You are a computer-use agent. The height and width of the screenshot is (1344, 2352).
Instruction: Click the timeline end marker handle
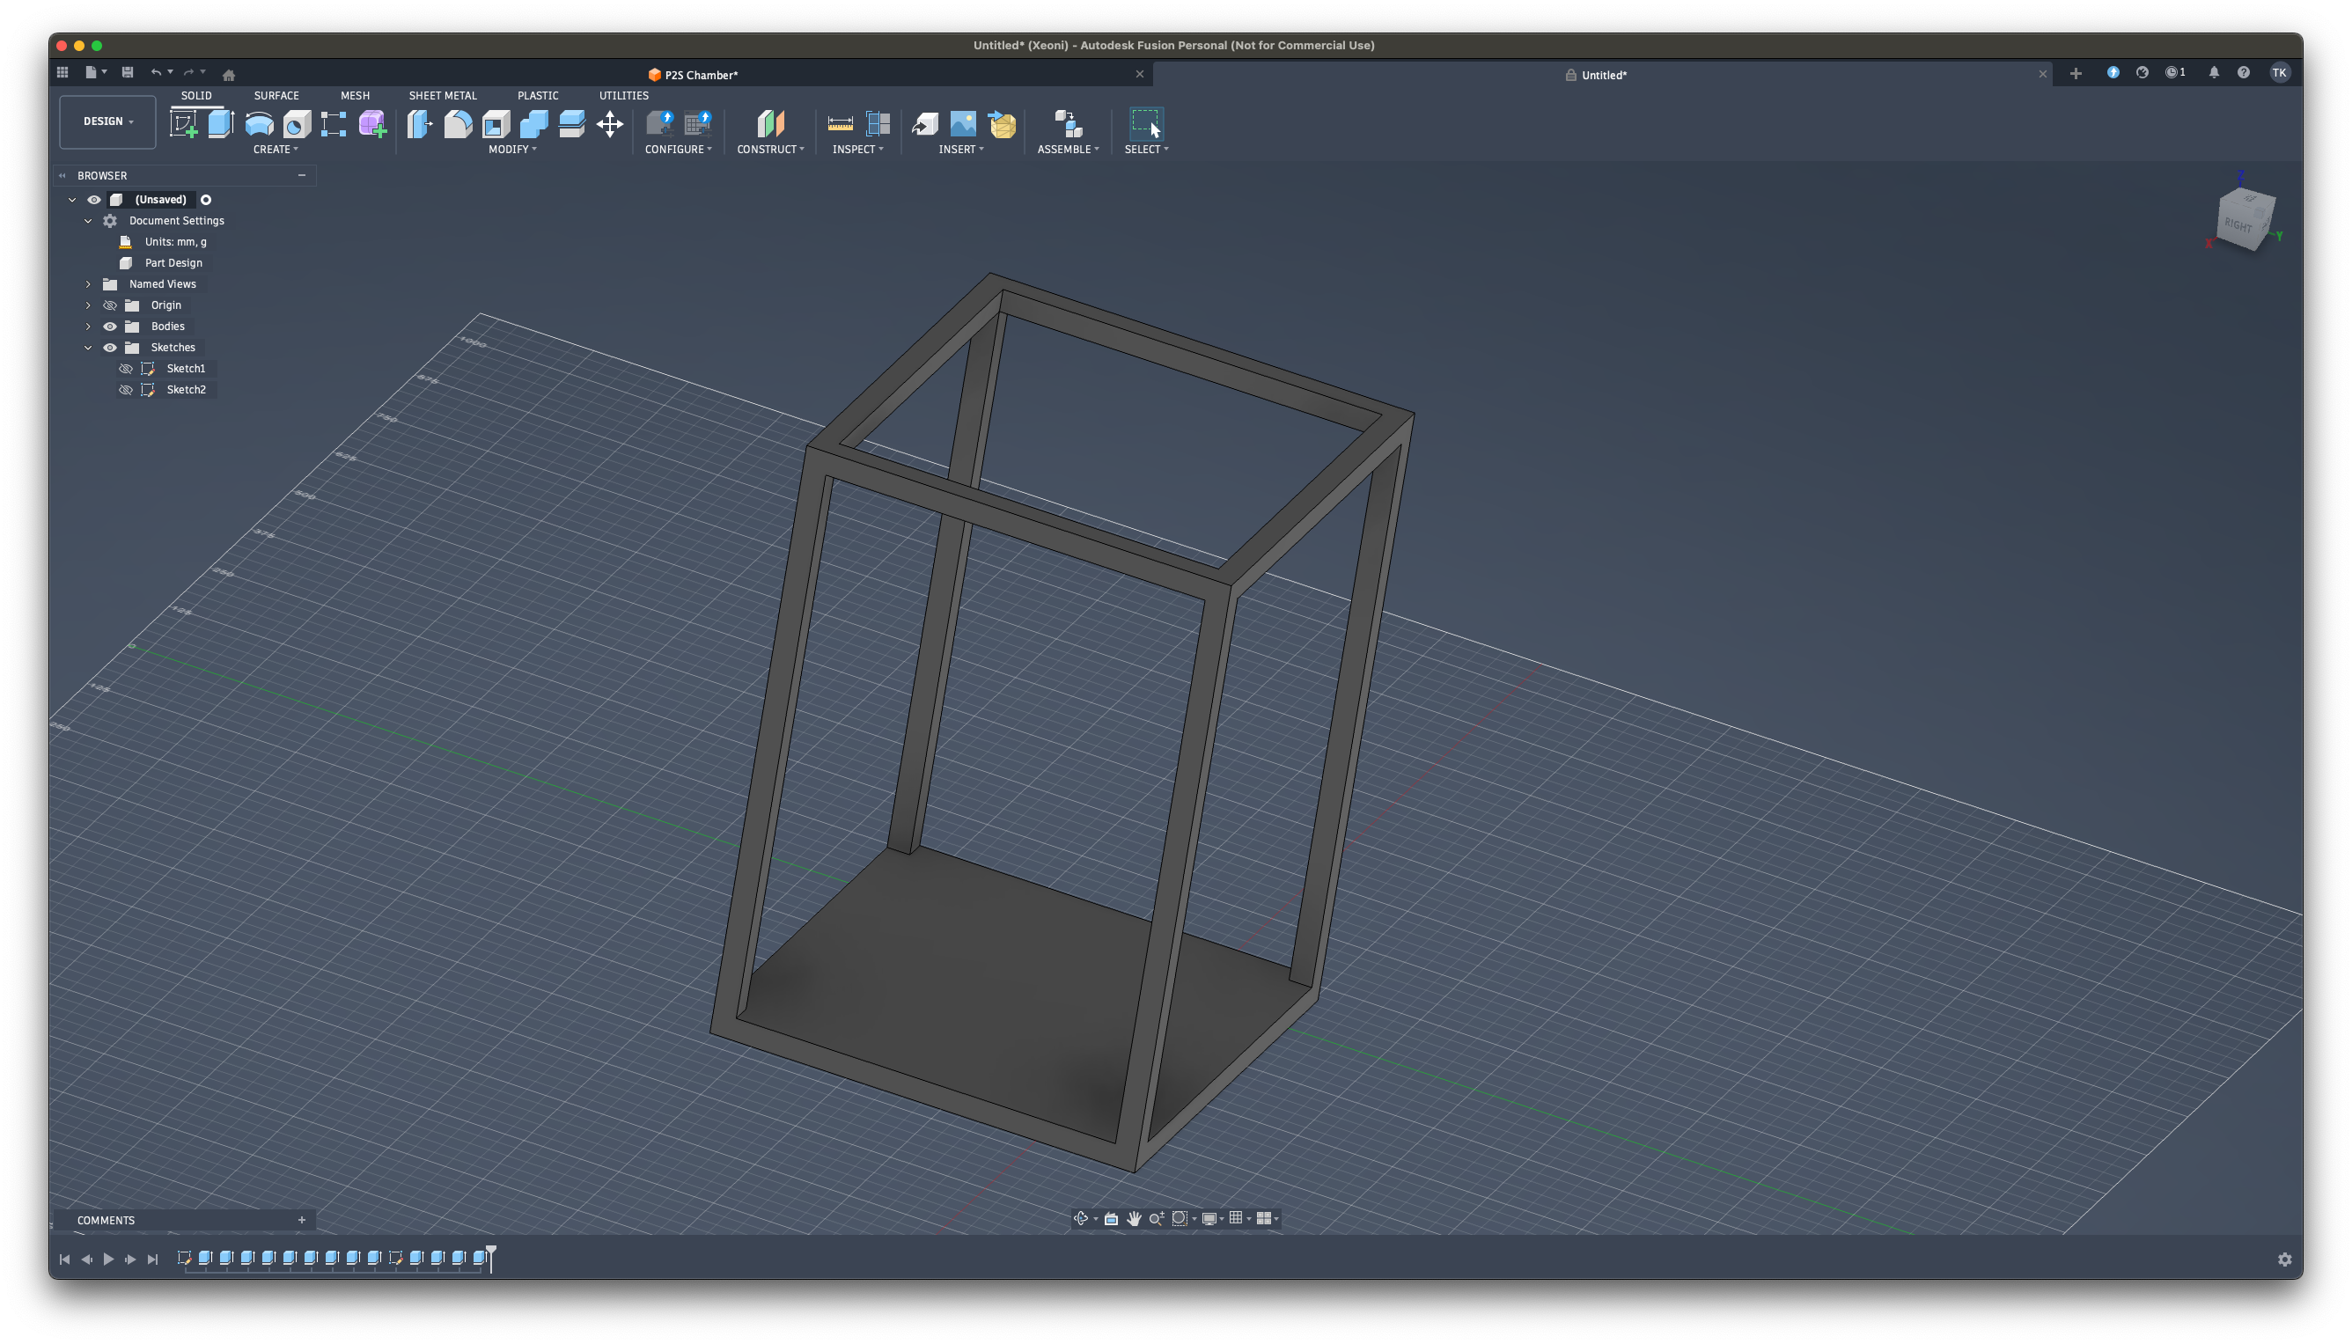[491, 1252]
